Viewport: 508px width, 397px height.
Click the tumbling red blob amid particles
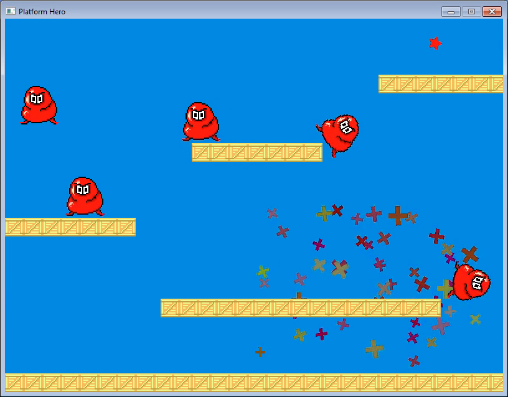coord(470,281)
